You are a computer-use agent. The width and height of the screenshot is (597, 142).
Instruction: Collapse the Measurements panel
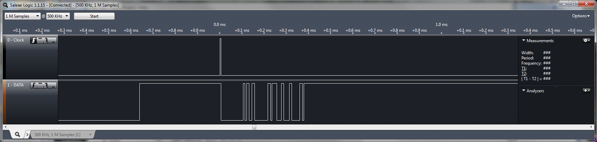tap(524, 40)
